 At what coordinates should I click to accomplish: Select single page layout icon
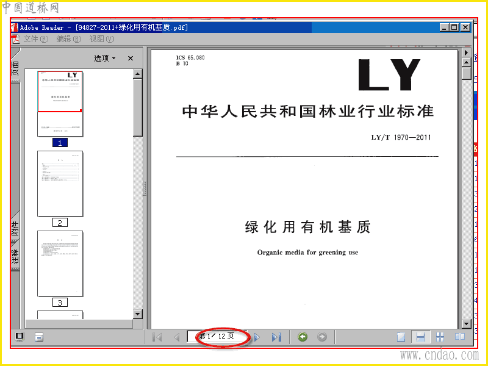click(x=401, y=337)
